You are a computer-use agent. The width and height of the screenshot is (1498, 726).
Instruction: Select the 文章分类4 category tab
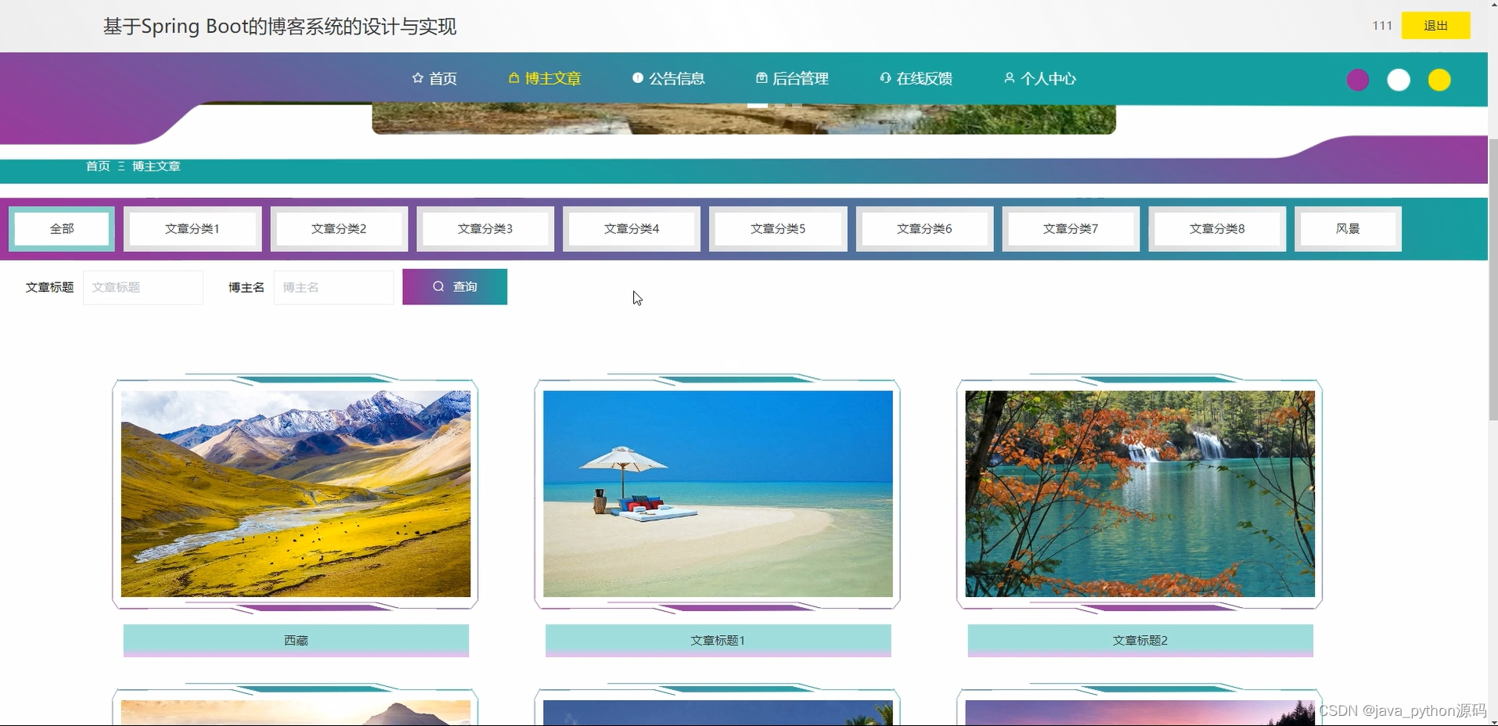(x=632, y=228)
